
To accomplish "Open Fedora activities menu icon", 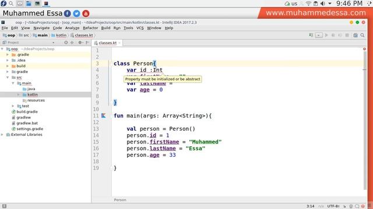I will click(x=3, y=3).
